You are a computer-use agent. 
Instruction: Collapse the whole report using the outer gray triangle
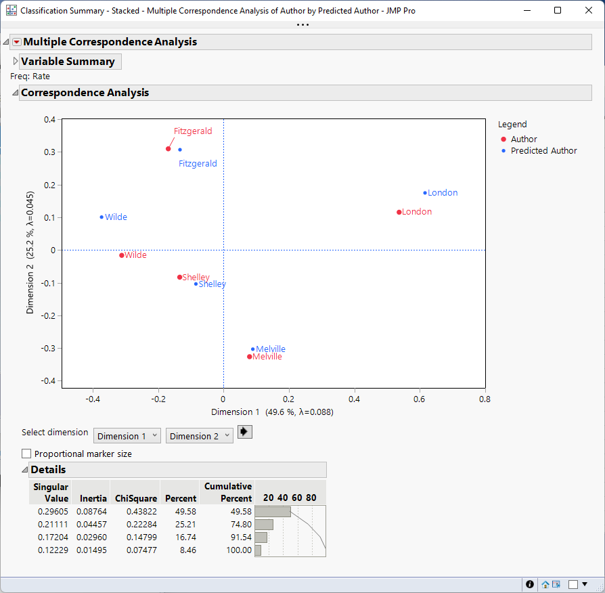click(x=5, y=41)
